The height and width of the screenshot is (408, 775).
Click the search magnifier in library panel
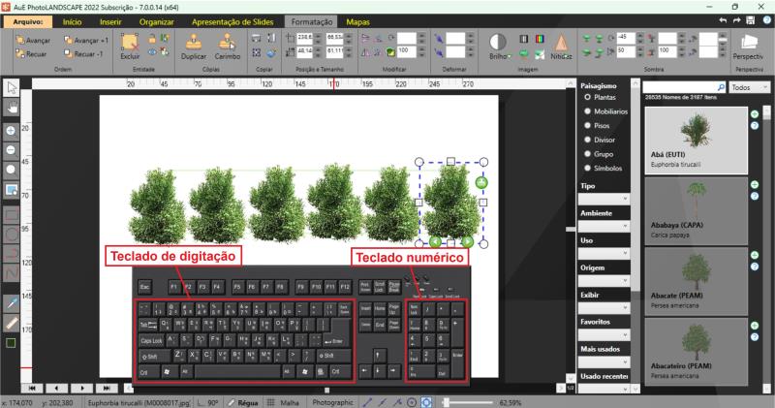click(721, 87)
